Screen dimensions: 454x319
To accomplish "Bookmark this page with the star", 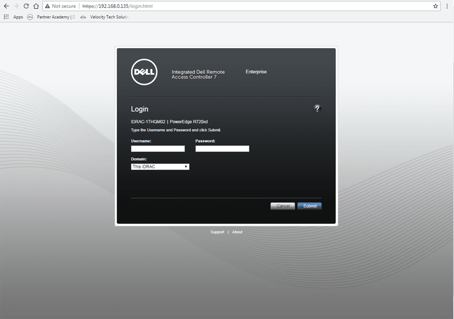I will tap(435, 6).
